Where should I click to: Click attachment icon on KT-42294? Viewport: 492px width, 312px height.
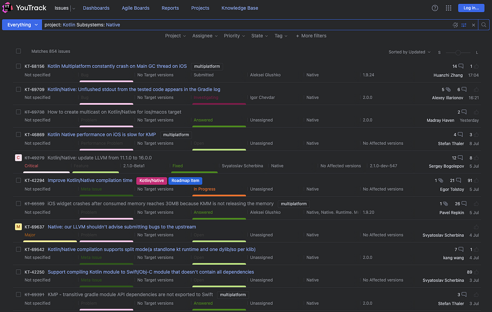pyautogui.click(x=441, y=180)
